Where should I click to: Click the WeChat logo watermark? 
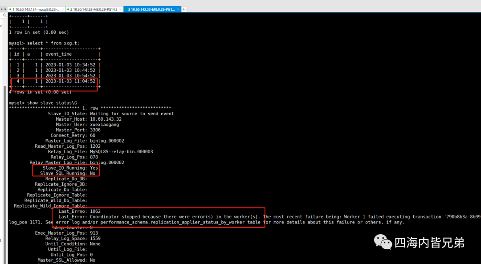[x=383, y=242]
